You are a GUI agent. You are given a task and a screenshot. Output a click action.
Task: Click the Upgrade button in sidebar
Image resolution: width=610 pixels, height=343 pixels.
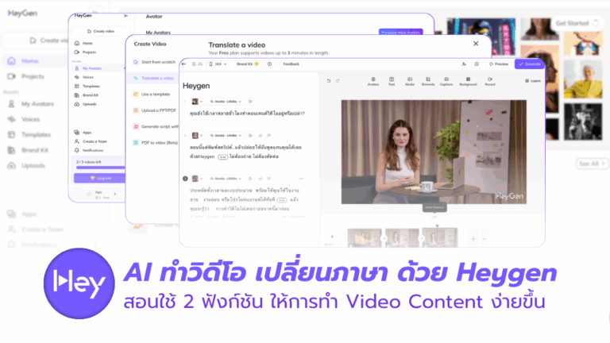100,178
